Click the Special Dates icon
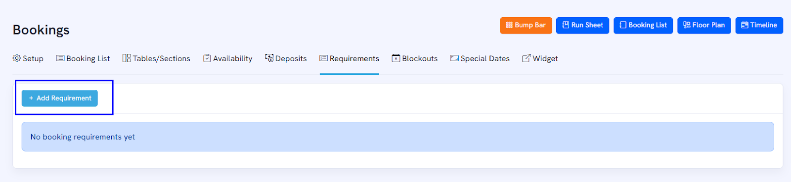Image resolution: width=791 pixels, height=182 pixels. 454,58
